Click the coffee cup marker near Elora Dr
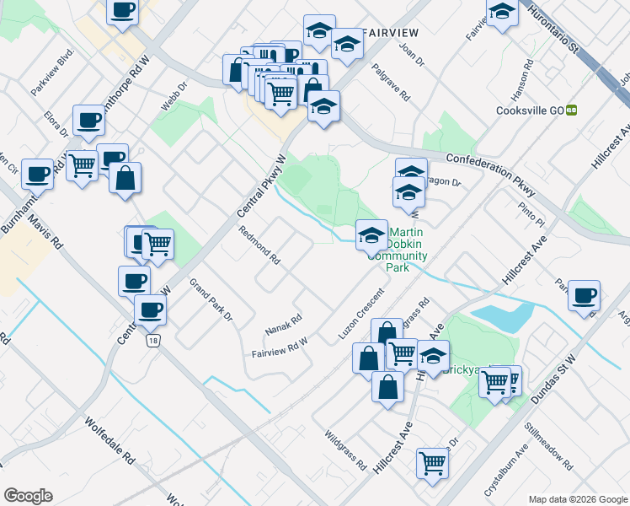The width and height of the screenshot is (630, 506). click(x=88, y=122)
